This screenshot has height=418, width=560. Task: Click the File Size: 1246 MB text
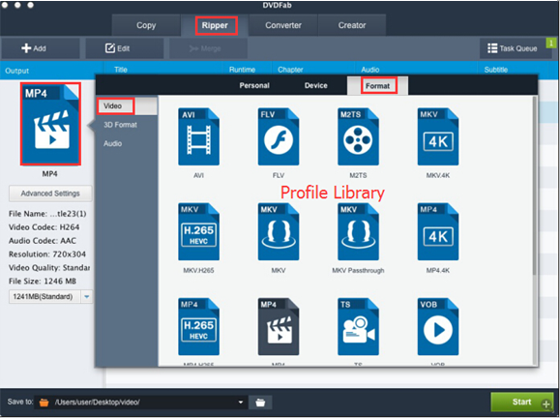point(43,282)
